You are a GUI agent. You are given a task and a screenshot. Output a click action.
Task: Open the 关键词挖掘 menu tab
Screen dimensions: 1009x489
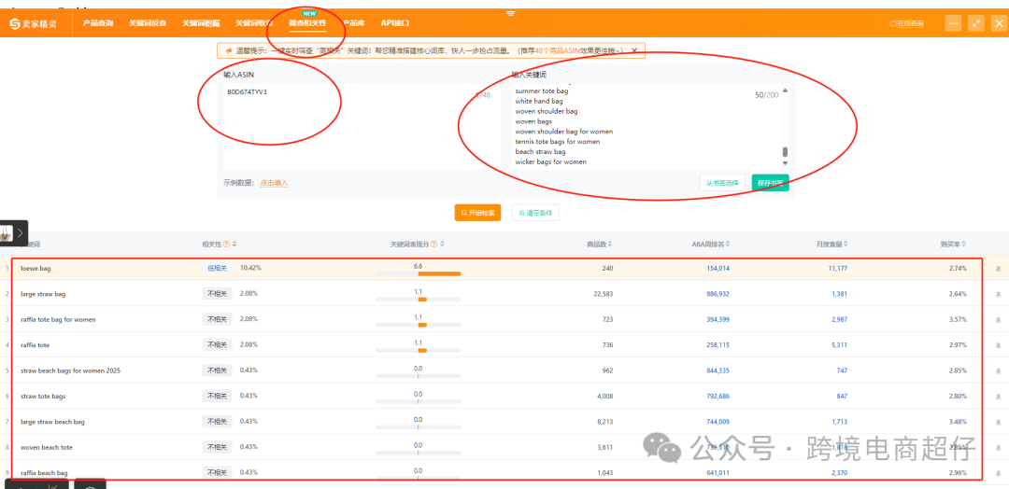tap(201, 23)
